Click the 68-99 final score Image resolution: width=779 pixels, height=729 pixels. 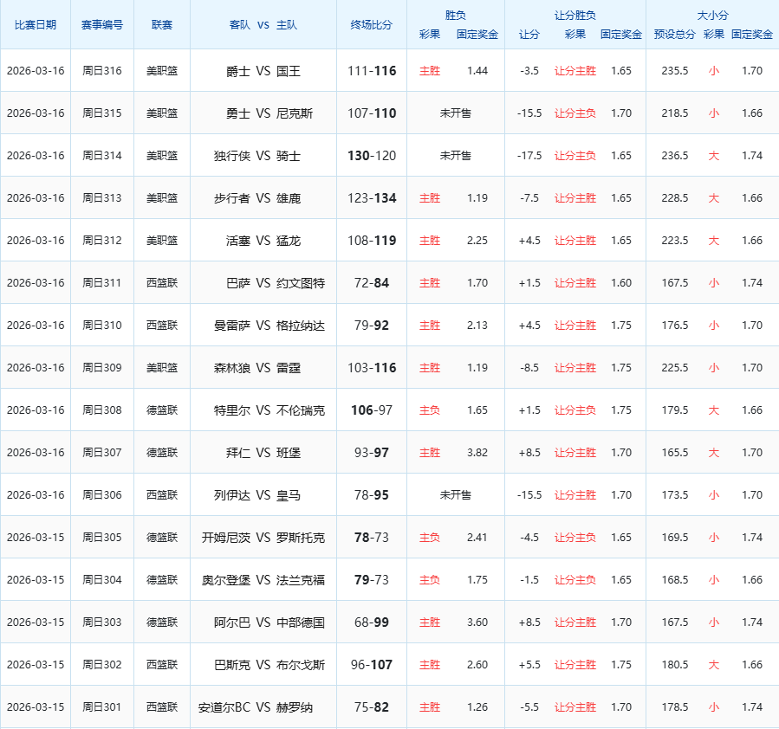pos(371,623)
